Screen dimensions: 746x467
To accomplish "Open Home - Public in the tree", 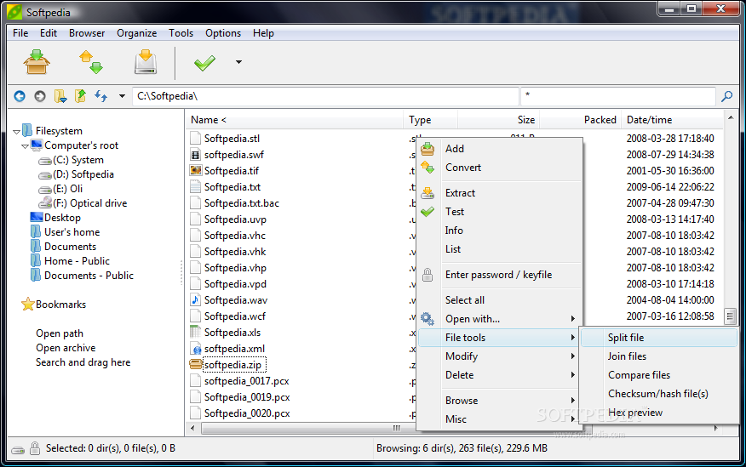I will coord(77,261).
